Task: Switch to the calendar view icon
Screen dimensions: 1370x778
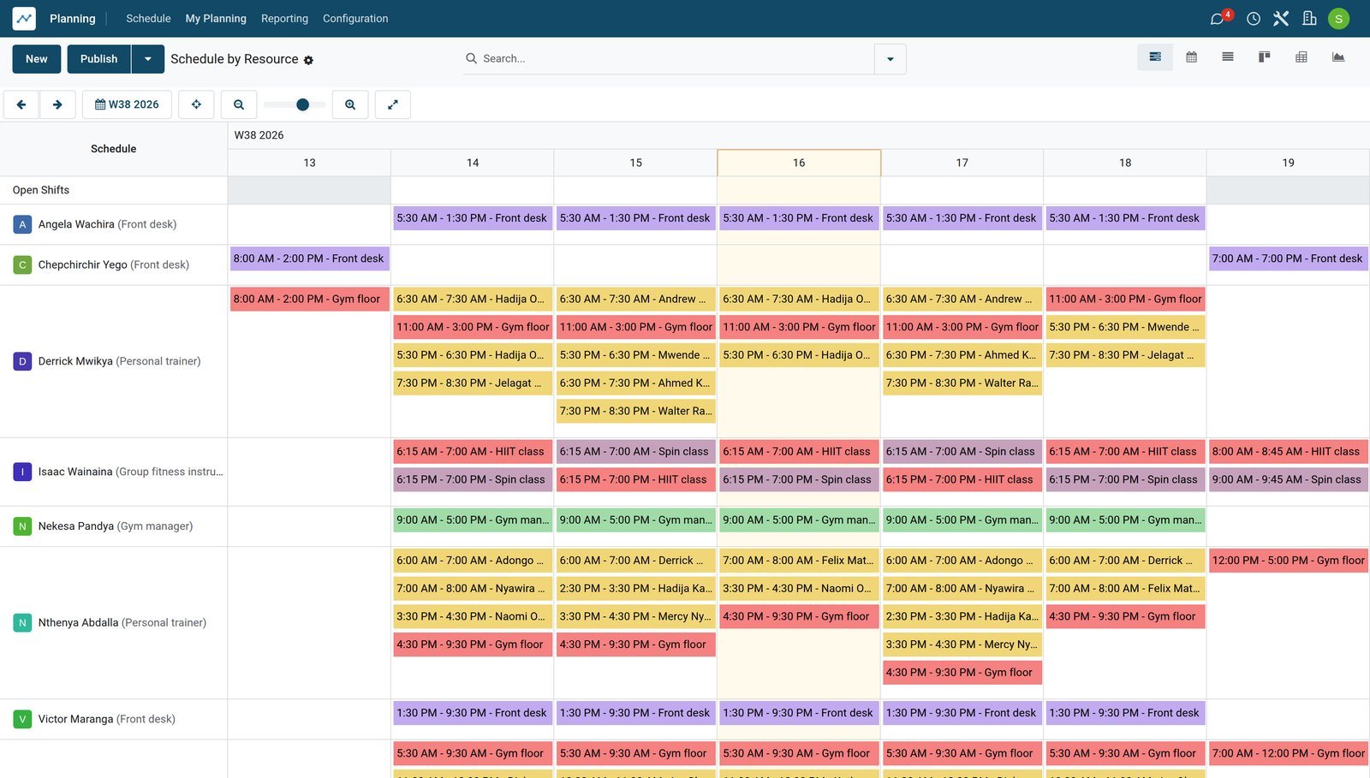Action: 1191,57
